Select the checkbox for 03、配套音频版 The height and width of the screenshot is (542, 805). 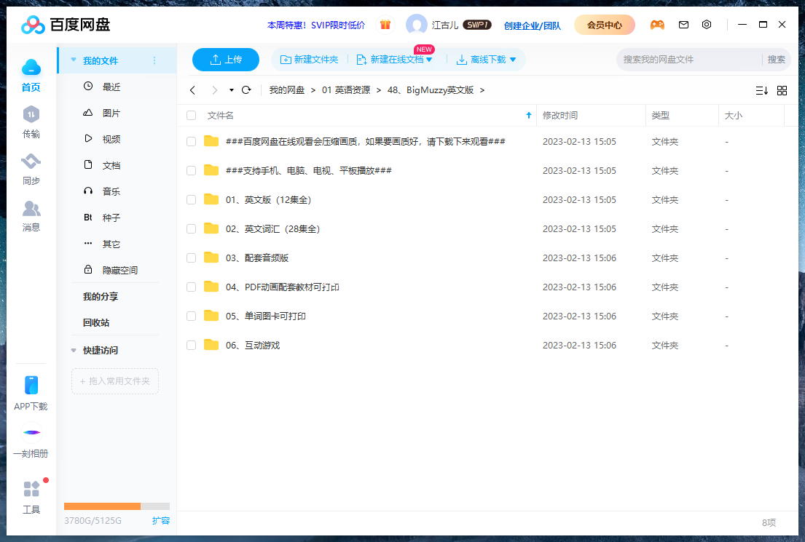click(191, 258)
